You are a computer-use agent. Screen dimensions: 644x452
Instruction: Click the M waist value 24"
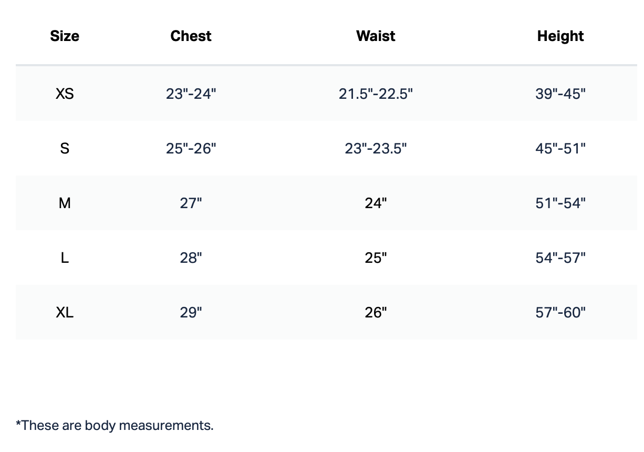(376, 203)
